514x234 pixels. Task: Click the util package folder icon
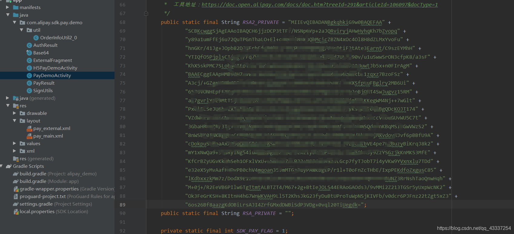[x=29, y=30]
